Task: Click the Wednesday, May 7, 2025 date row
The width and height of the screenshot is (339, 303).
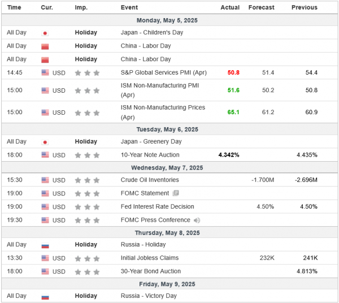Action: (169, 168)
